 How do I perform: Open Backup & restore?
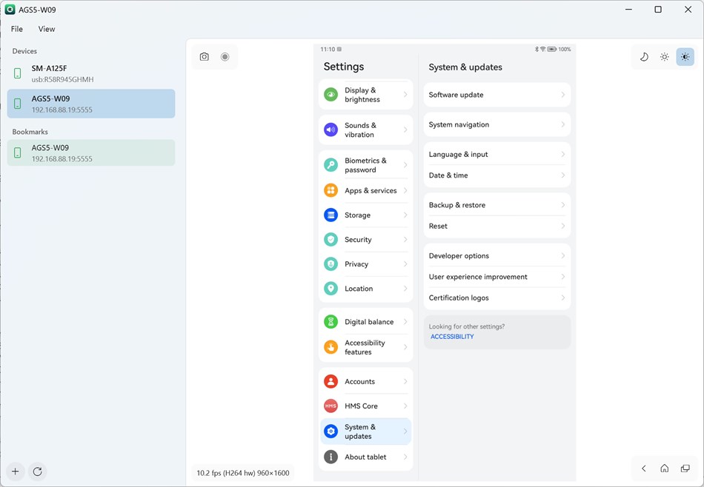pos(497,205)
